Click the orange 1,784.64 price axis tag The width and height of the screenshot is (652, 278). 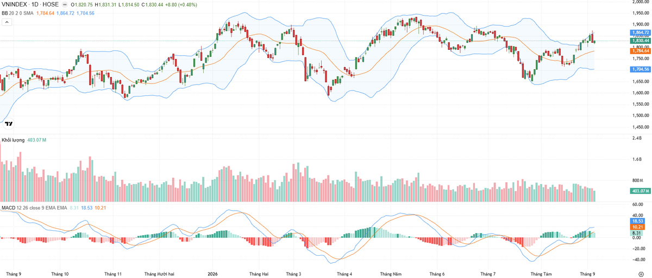641,51
